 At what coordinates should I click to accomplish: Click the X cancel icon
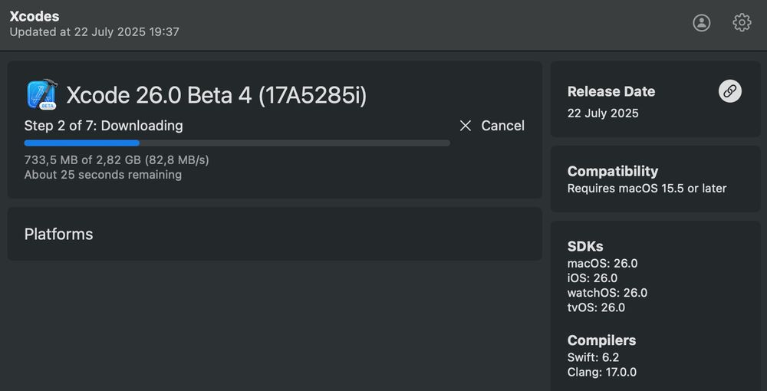coord(466,126)
